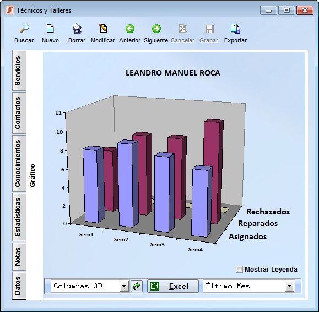Open the Notas tab
The height and width of the screenshot is (312, 319).
click(x=19, y=256)
